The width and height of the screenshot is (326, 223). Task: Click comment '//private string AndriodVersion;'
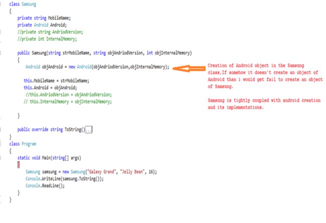coord(50,32)
